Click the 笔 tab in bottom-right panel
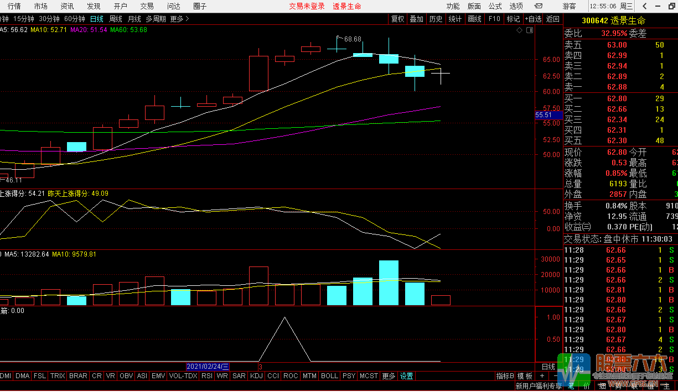678x392 pixels. (571, 386)
